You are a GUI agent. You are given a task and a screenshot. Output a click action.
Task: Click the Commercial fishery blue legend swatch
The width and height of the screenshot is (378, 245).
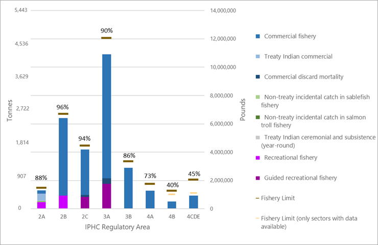click(x=257, y=36)
